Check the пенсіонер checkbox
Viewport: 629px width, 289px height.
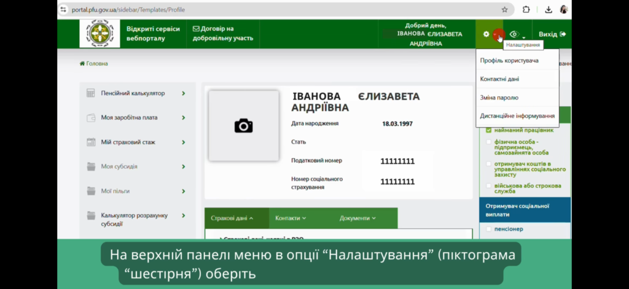(489, 229)
